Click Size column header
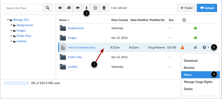Image resolution: width=222 pixels, height=99 pixels. pos(171,20)
